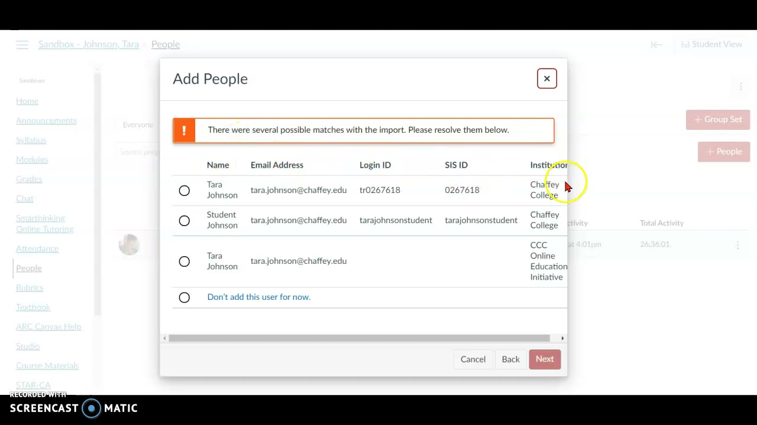Open Announcements in course navigation

point(46,120)
